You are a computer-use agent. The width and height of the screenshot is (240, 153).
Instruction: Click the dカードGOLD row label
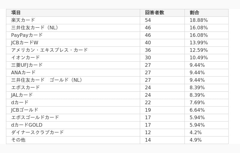(x=27, y=125)
